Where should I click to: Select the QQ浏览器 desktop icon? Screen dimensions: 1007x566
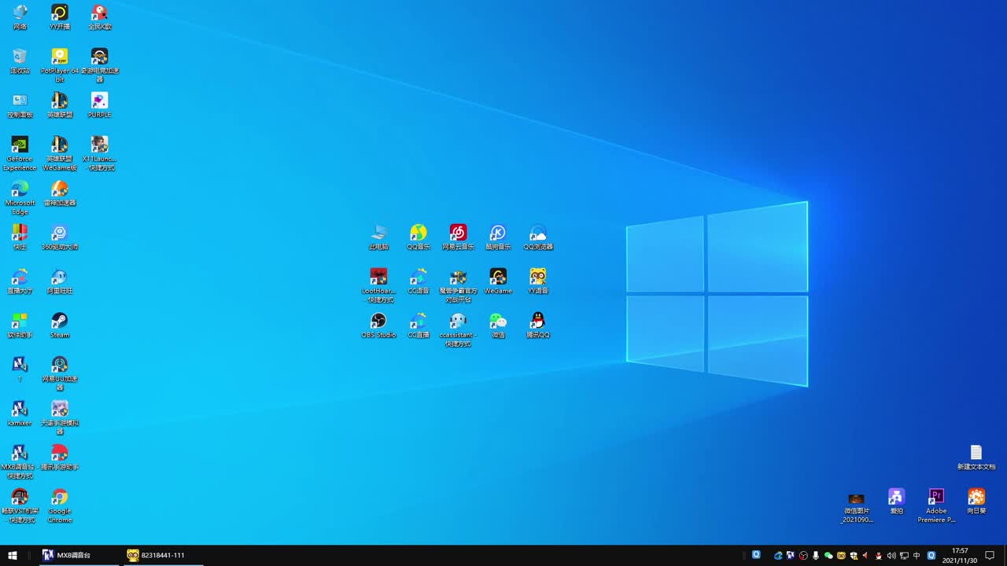538,237
